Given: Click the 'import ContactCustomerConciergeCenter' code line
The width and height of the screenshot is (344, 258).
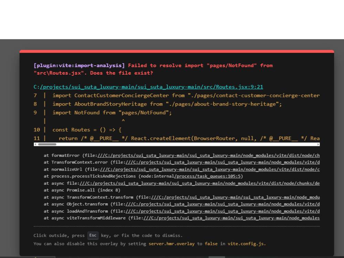Looking at the screenshot, I should pyautogui.click(x=186, y=95).
